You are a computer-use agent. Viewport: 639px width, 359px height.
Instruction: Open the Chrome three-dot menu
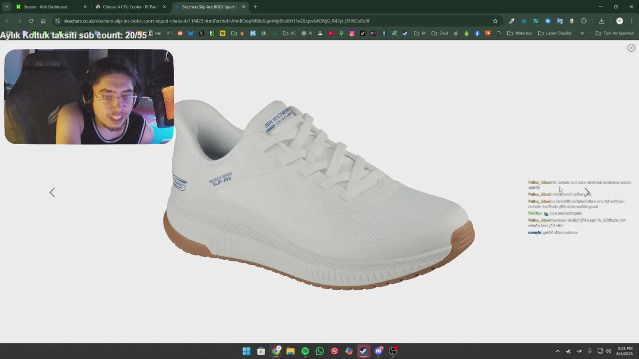(632, 21)
